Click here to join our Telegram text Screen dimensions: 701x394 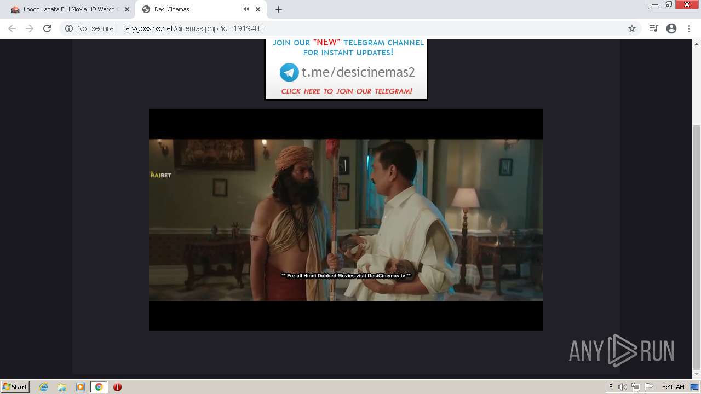(347, 91)
